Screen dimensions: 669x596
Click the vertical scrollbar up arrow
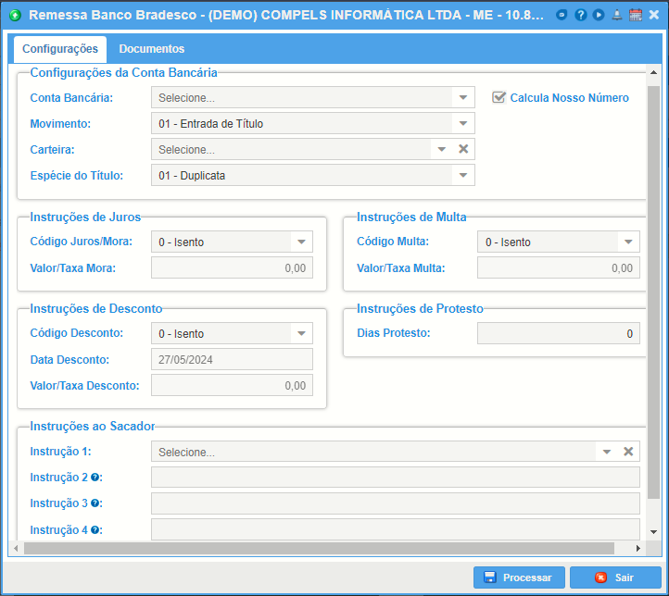pyautogui.click(x=653, y=72)
